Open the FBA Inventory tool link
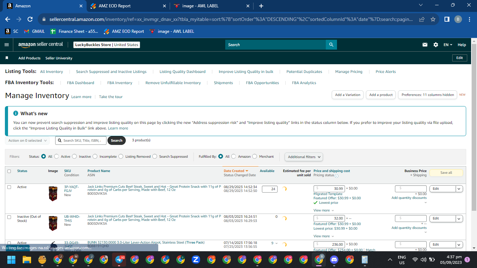The height and width of the screenshot is (268, 477). [x=120, y=83]
